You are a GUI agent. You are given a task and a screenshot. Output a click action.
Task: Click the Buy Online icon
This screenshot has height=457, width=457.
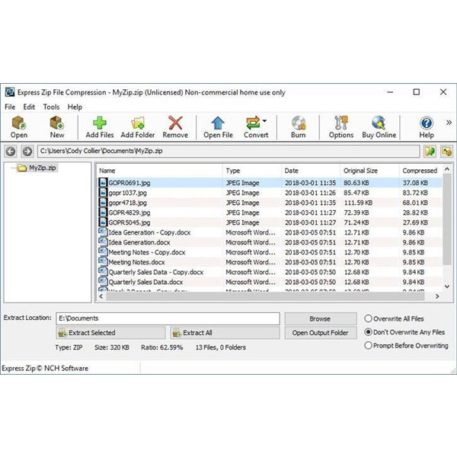click(379, 126)
